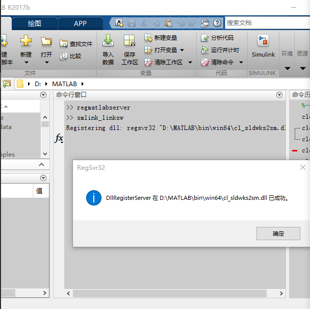The height and width of the screenshot is (309, 310).
Task: Click workspace panel scroll right arrow
Action: coord(45,293)
